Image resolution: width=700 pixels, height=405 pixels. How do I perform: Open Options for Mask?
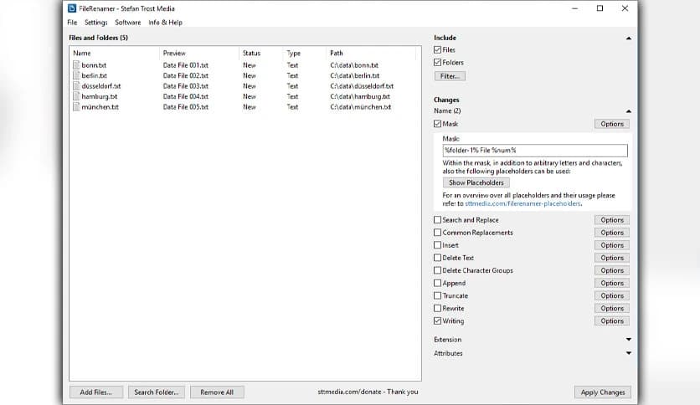[612, 124]
